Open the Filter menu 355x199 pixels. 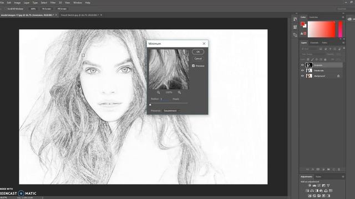53,3
